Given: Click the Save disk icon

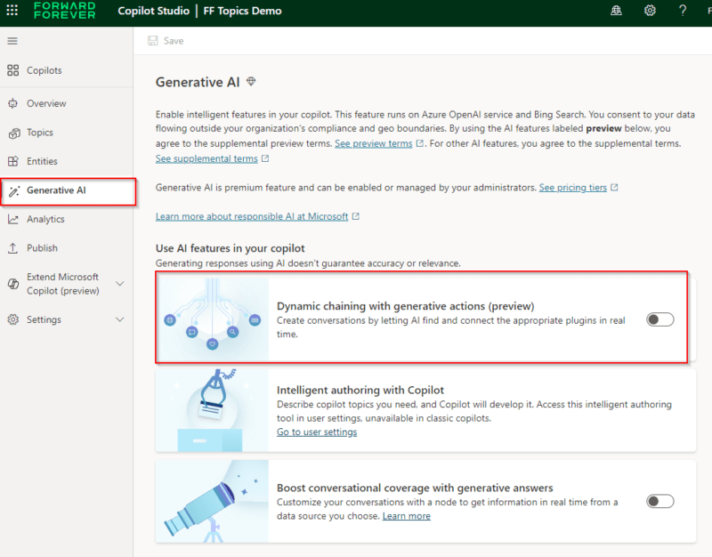Looking at the screenshot, I should 153,41.
